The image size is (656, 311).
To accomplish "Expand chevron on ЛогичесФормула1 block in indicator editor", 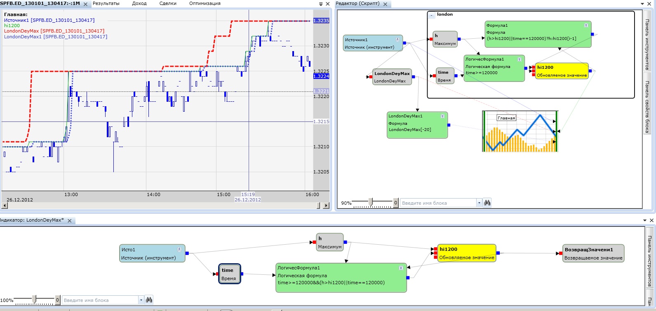I will (401, 268).
